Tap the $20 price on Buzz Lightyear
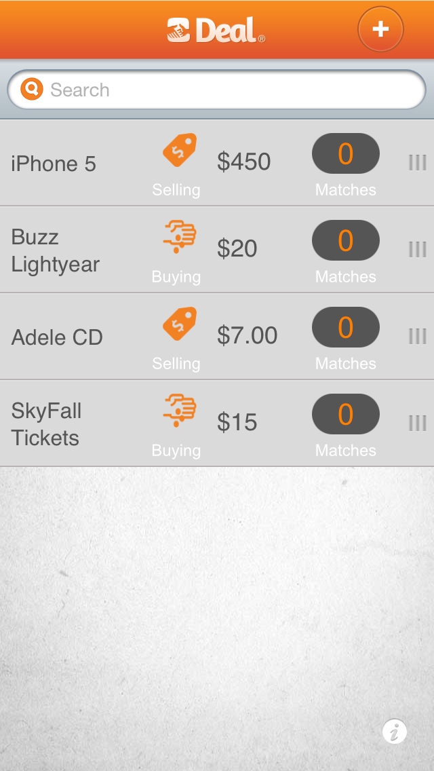434x771 pixels. point(237,249)
